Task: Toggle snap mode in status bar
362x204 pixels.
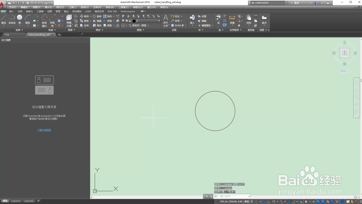Action: (256, 201)
